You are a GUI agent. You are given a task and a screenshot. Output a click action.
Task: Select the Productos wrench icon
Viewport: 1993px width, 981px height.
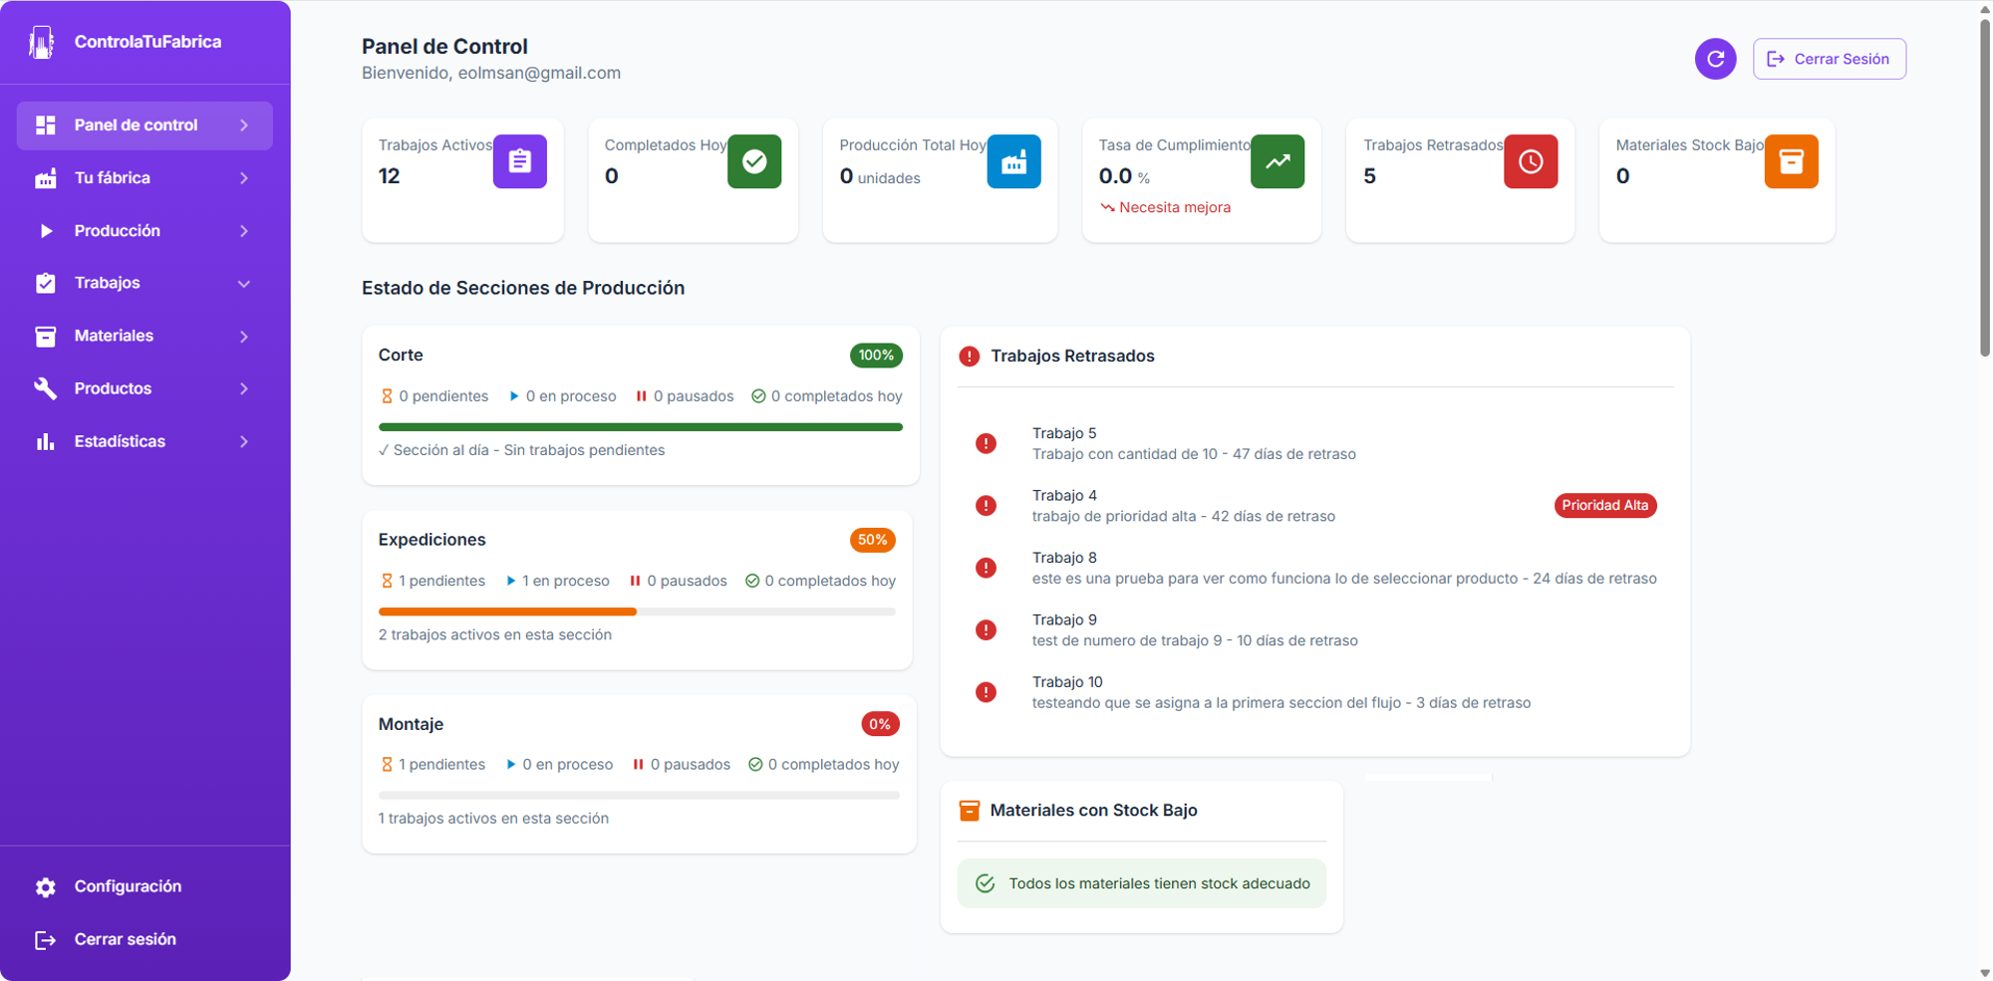coord(46,388)
